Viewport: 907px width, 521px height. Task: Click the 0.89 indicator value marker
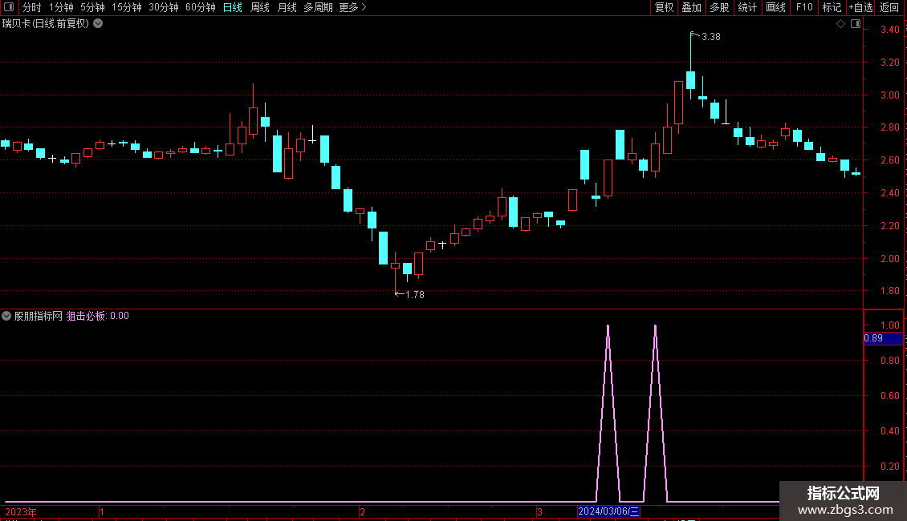tap(883, 338)
